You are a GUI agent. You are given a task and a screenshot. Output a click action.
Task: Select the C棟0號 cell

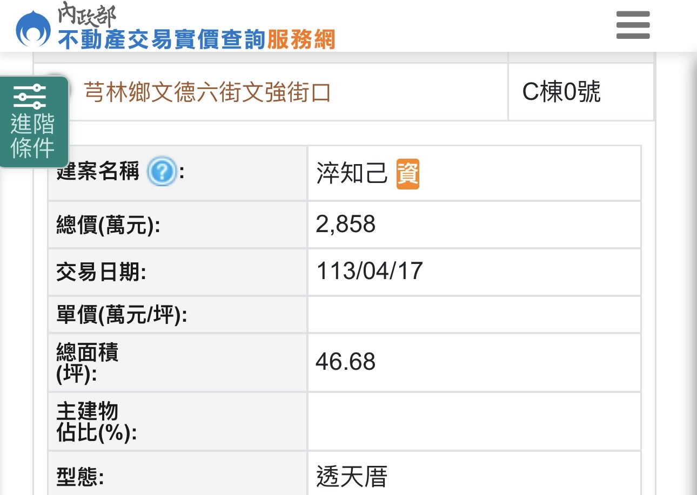tap(561, 93)
